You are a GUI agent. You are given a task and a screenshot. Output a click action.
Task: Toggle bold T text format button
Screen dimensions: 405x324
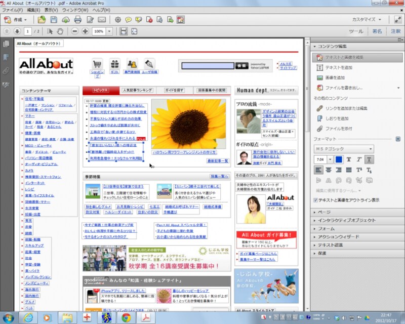tap(349, 159)
